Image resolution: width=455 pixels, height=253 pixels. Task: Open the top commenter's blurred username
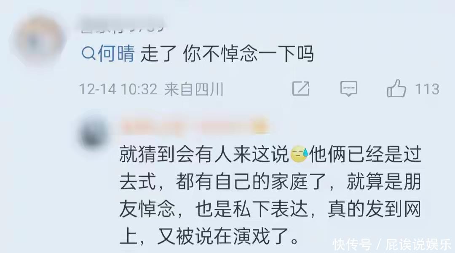123,26
